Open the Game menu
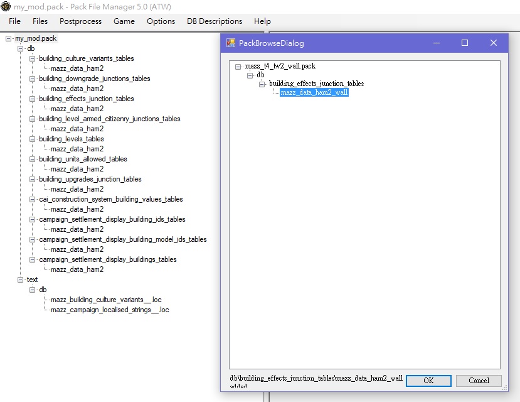 (x=124, y=21)
